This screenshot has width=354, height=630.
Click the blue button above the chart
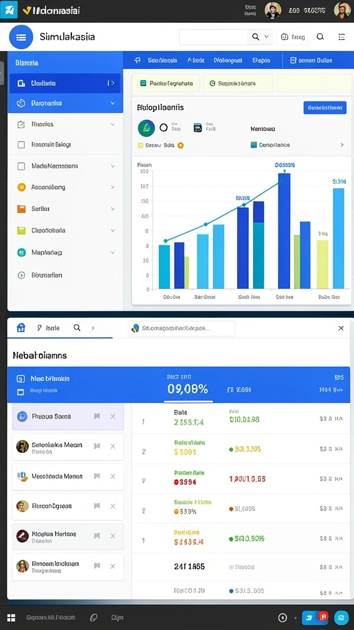324,107
